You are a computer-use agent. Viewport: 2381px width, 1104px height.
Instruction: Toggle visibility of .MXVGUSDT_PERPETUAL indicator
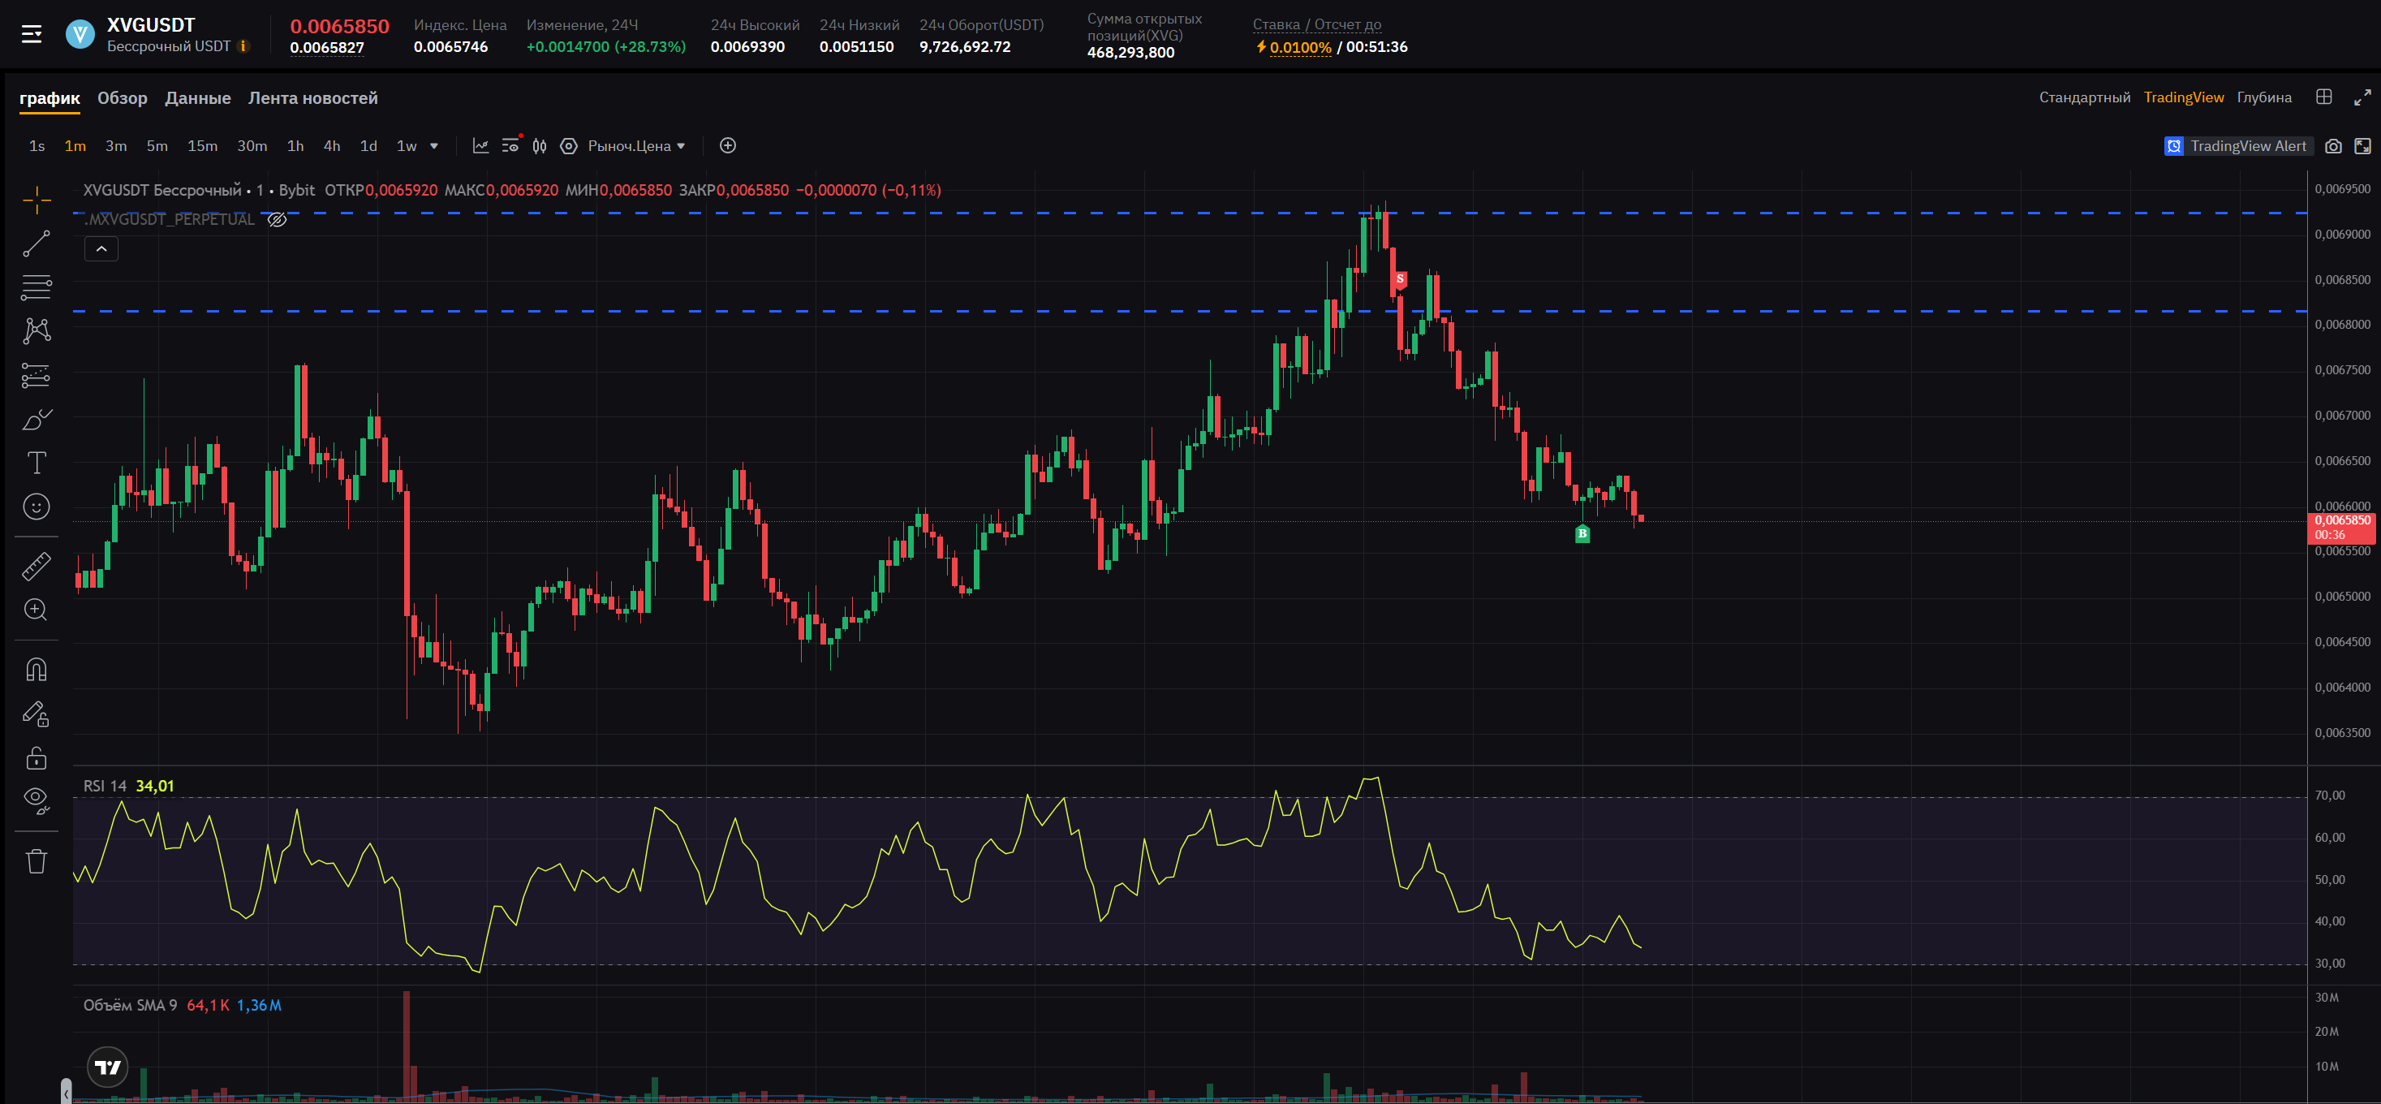click(278, 220)
